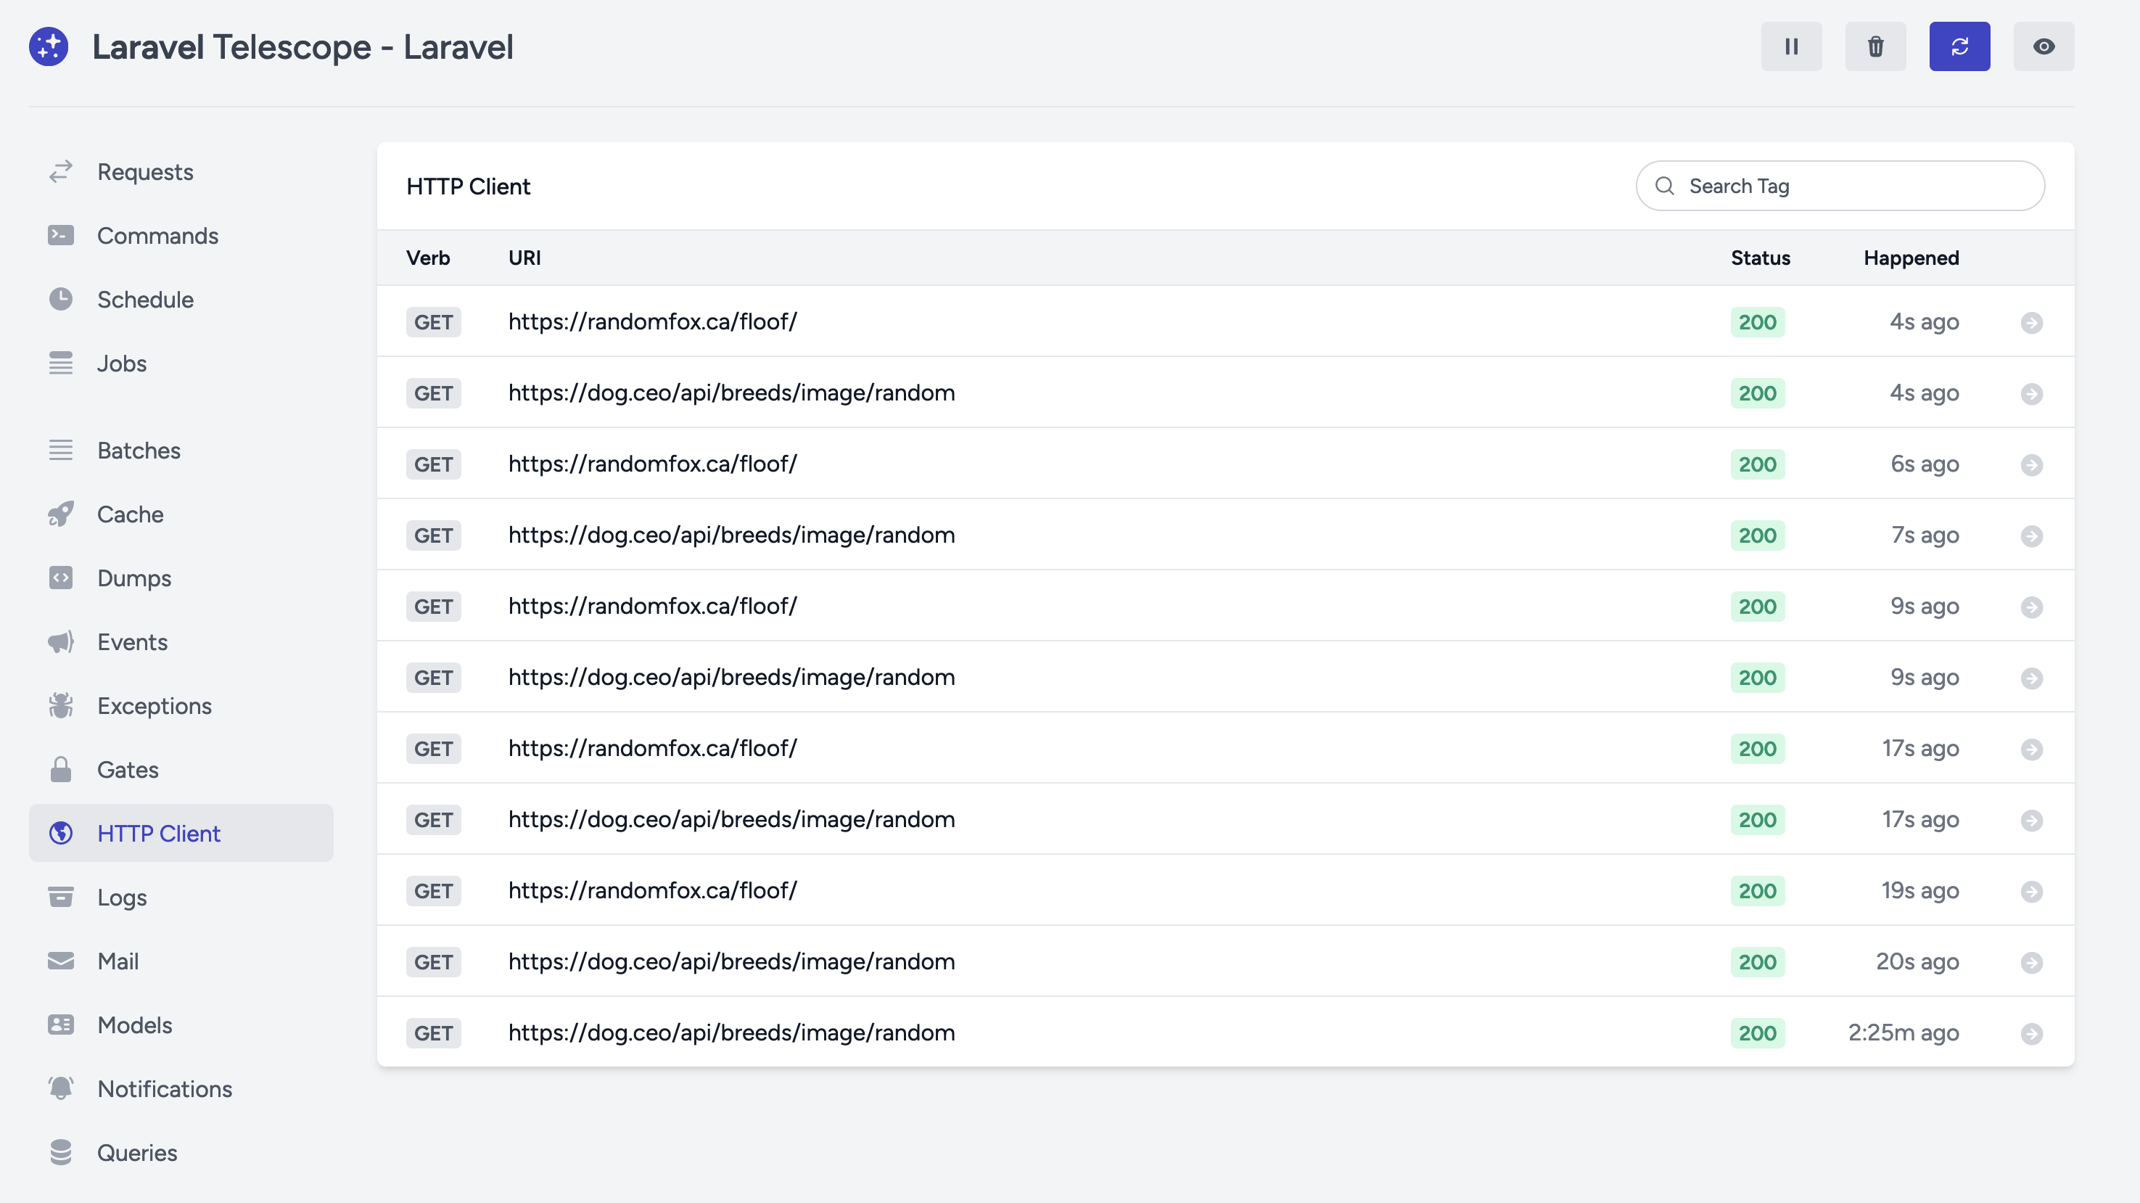Pause recording with the pause button

(1791, 46)
